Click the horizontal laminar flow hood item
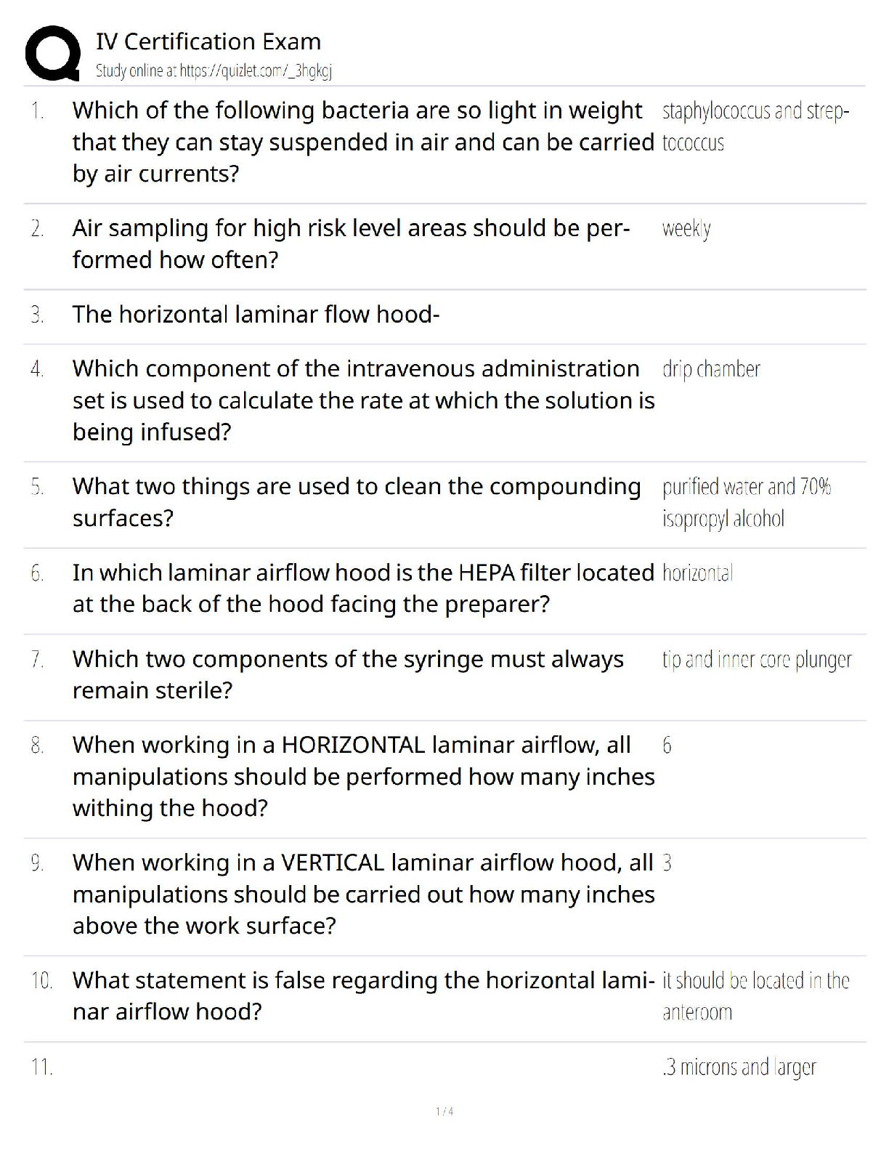The height and width of the screenshot is (1151, 889). [x=256, y=315]
